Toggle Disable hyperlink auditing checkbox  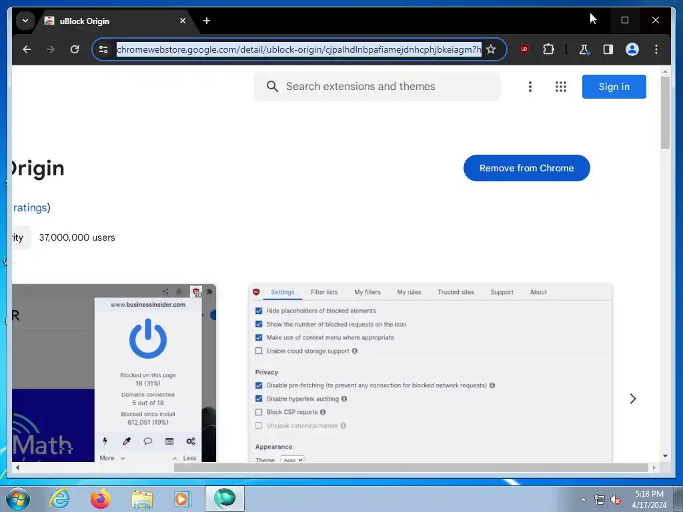(x=259, y=399)
